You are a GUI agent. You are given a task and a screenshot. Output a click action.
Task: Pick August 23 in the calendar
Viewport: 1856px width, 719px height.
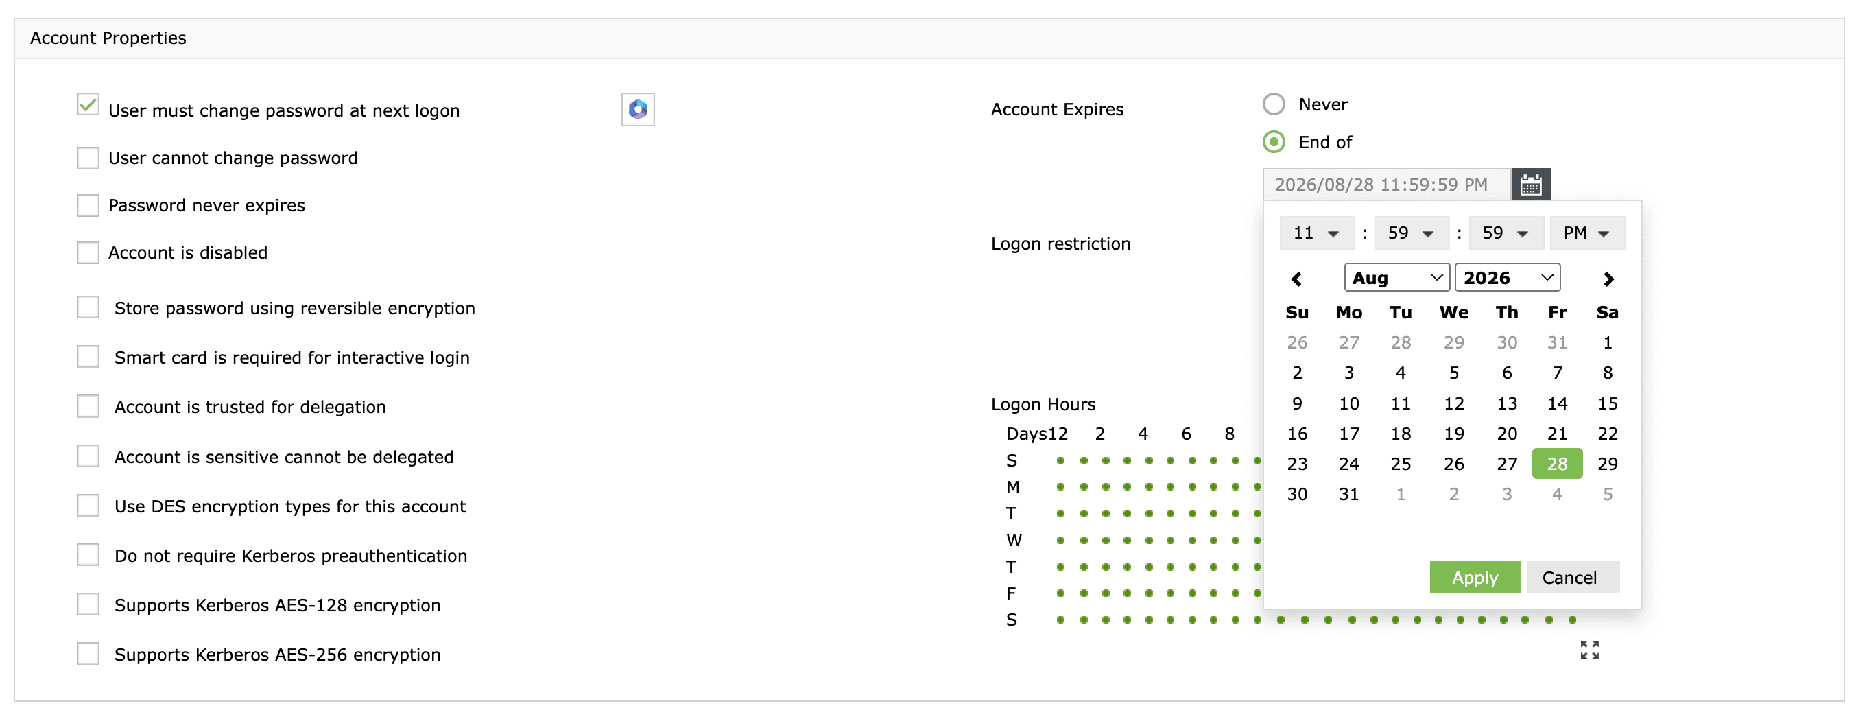tap(1297, 464)
